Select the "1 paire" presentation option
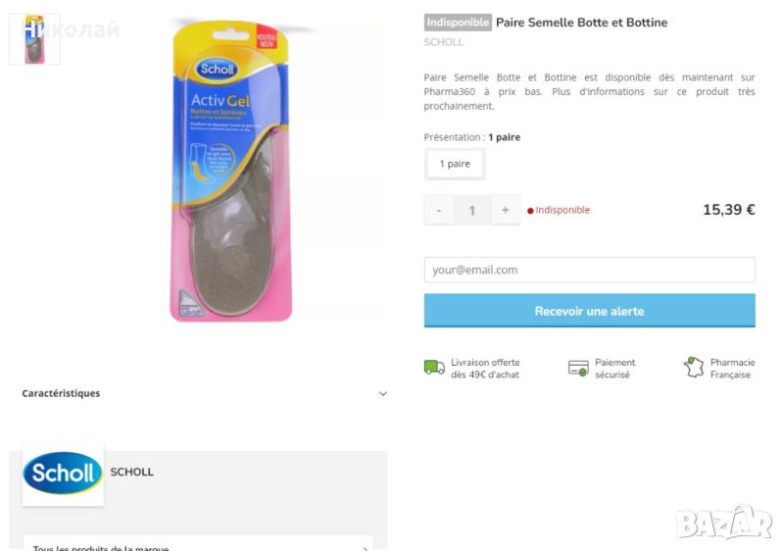Screen dimensions: 784x551 [455, 164]
